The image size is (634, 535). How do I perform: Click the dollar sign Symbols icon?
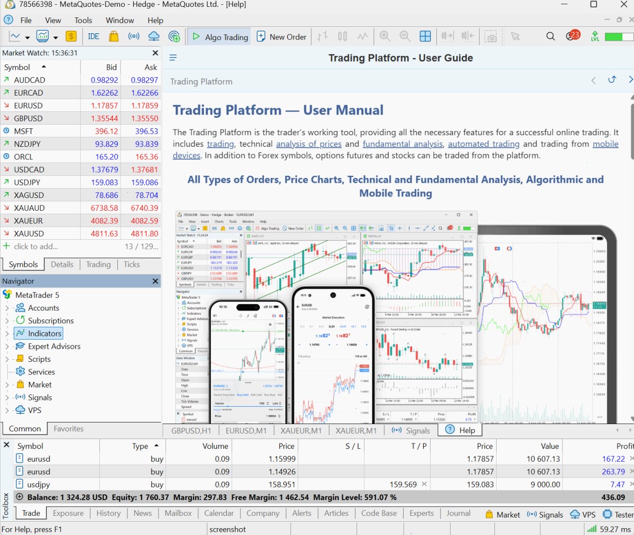point(71,36)
